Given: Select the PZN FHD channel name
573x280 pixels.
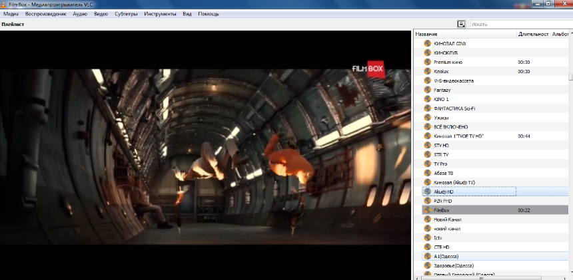Looking at the screenshot, I should pyautogui.click(x=443, y=202).
